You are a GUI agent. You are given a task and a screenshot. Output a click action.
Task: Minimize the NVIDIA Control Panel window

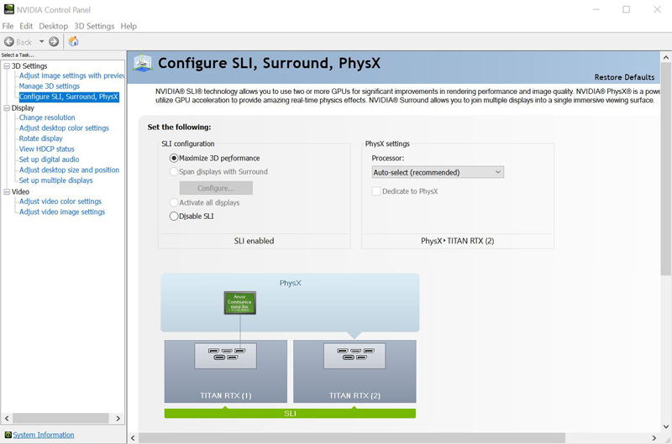(596, 9)
